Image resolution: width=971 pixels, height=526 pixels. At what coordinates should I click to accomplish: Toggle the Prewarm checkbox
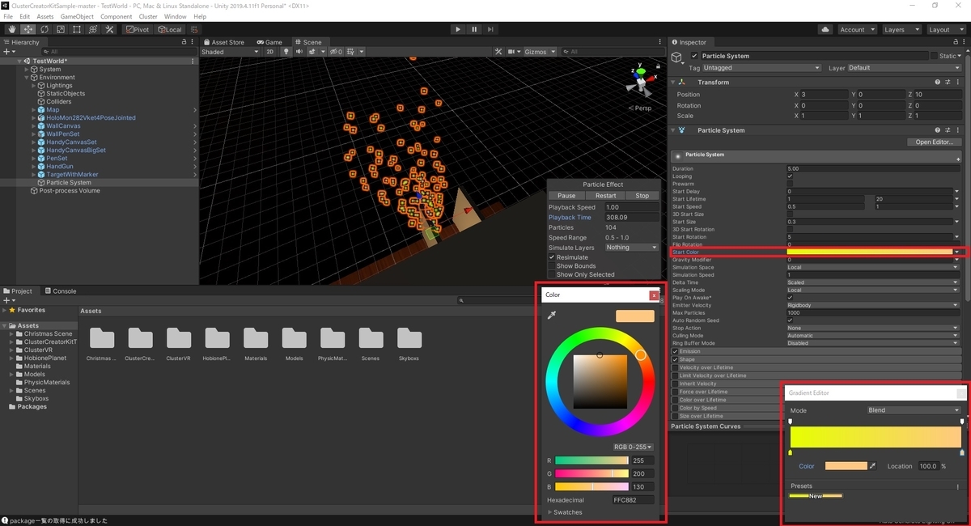pos(790,184)
